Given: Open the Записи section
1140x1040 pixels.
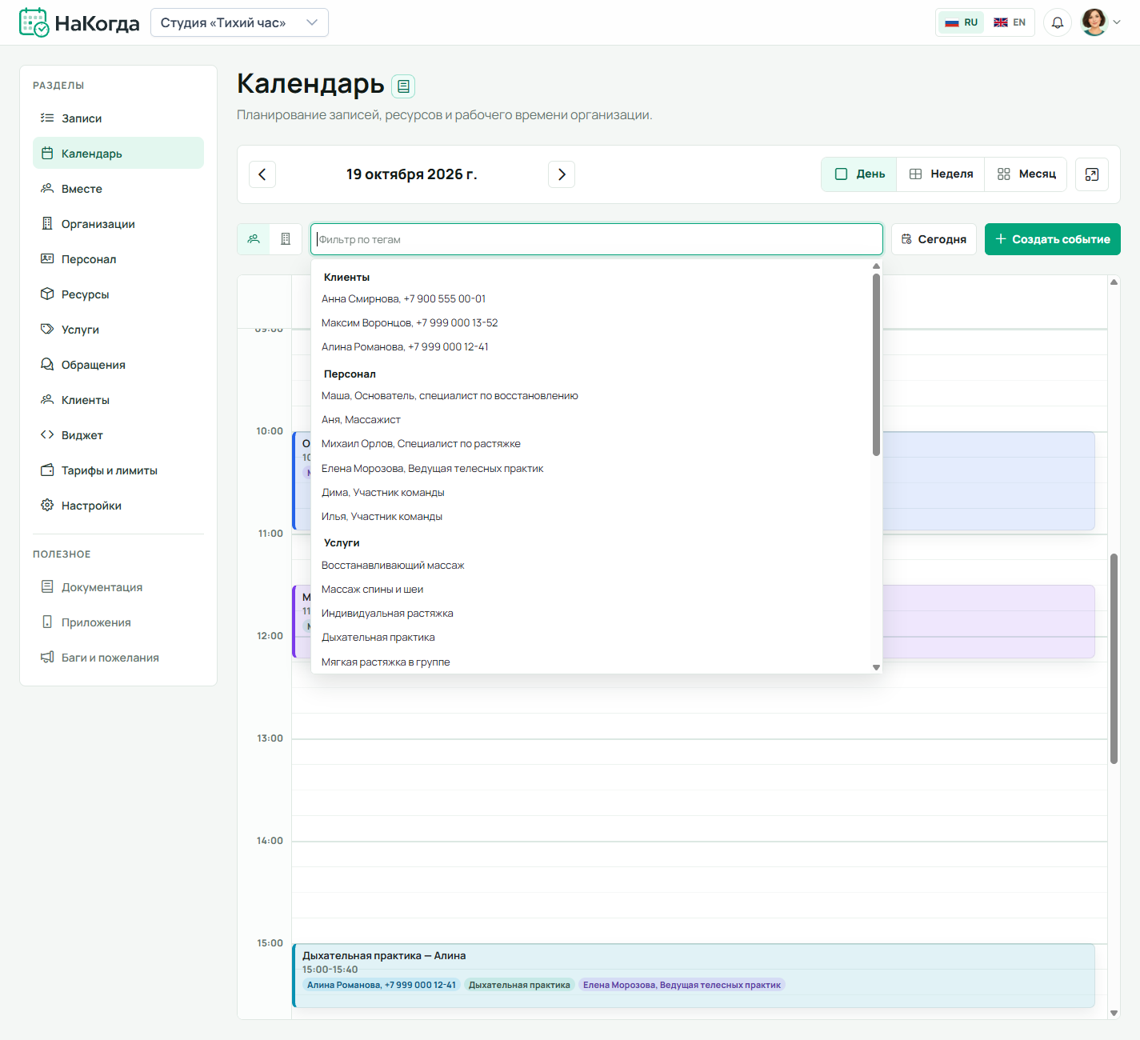Looking at the screenshot, I should click(x=118, y=118).
